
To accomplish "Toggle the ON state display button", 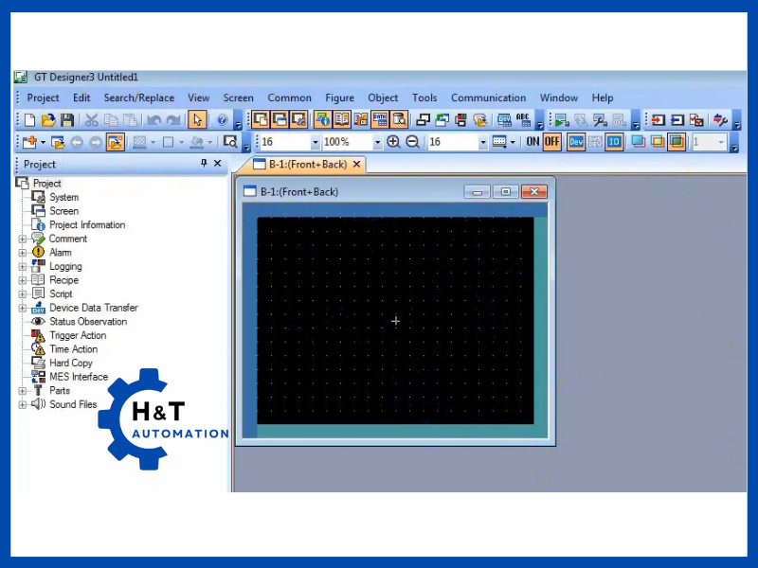I will 532,142.
